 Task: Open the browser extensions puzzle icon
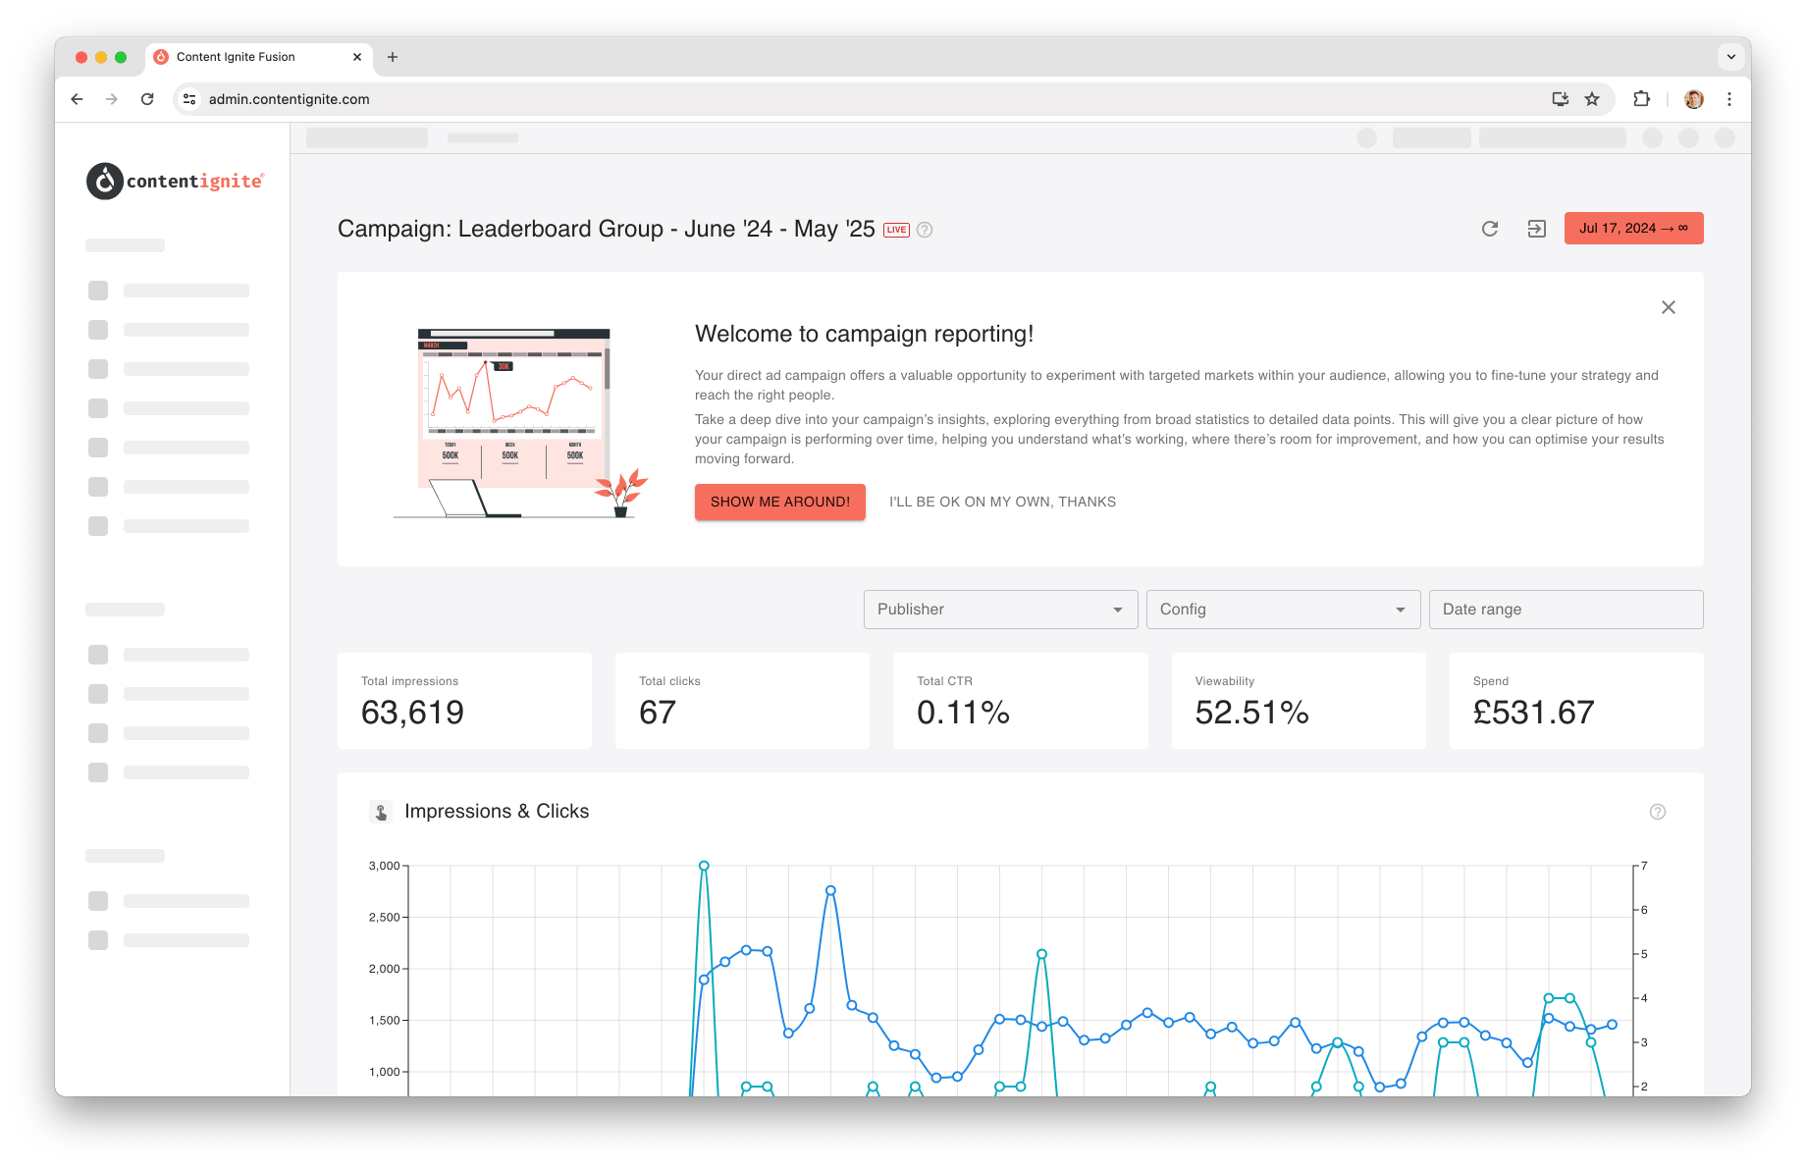tap(1639, 99)
